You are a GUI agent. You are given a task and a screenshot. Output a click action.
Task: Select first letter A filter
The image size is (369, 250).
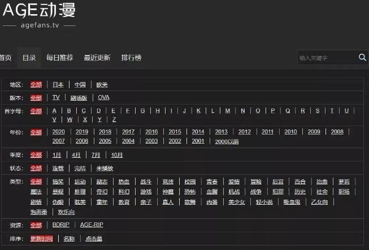54,111
